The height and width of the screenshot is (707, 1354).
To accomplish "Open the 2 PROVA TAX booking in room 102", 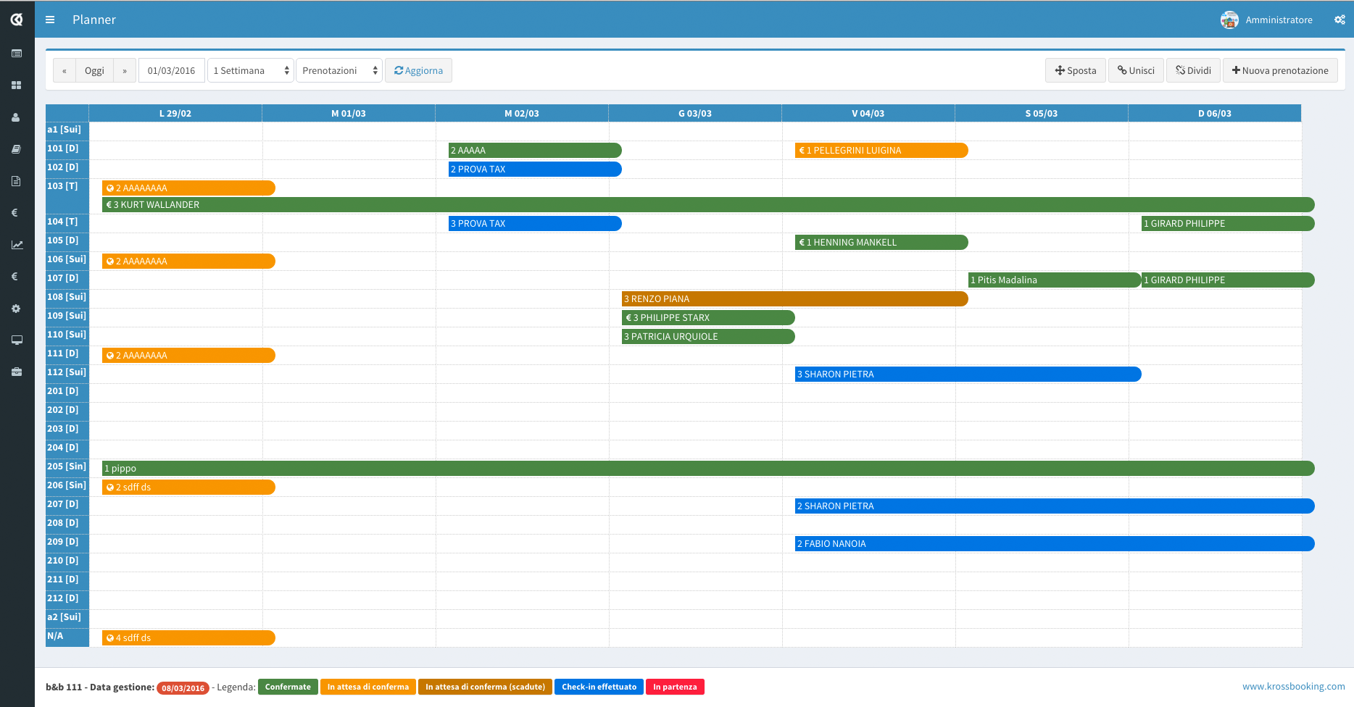I will (535, 169).
